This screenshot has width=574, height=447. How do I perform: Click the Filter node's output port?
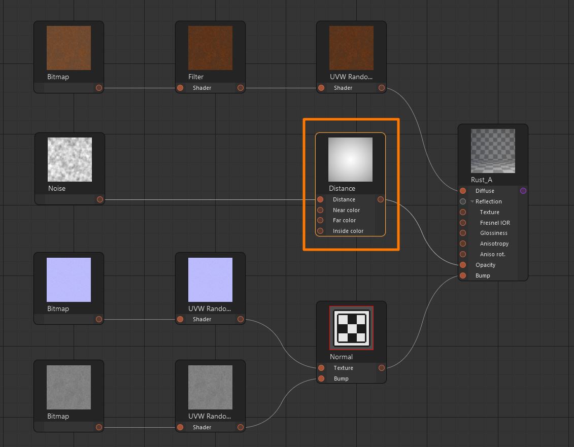click(x=240, y=88)
